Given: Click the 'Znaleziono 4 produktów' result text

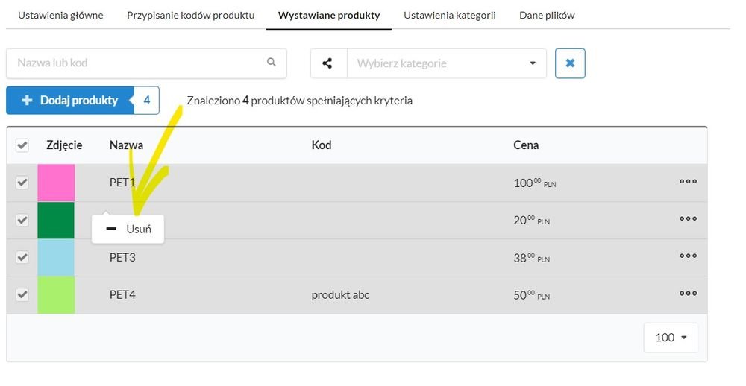Looking at the screenshot, I should [299, 101].
